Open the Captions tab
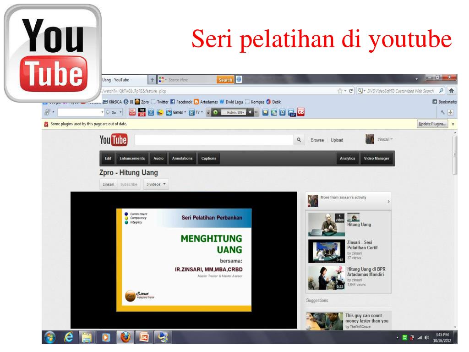 [209, 158]
